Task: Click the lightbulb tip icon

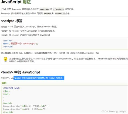Action: point(5,59)
